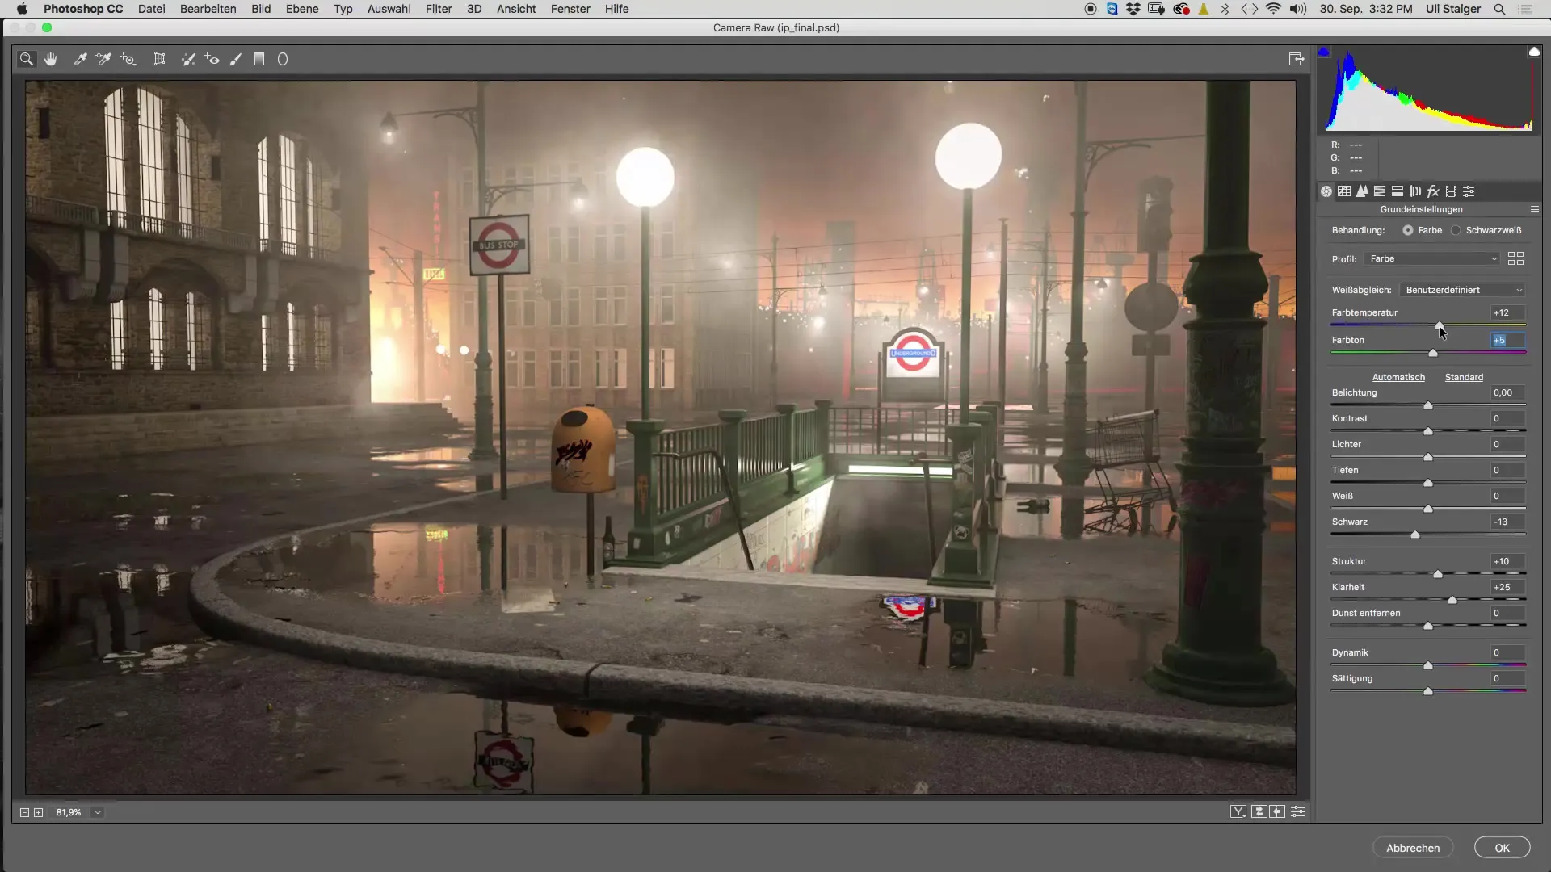Open the Apple menu
This screenshot has width=1551, height=872.
[22, 9]
